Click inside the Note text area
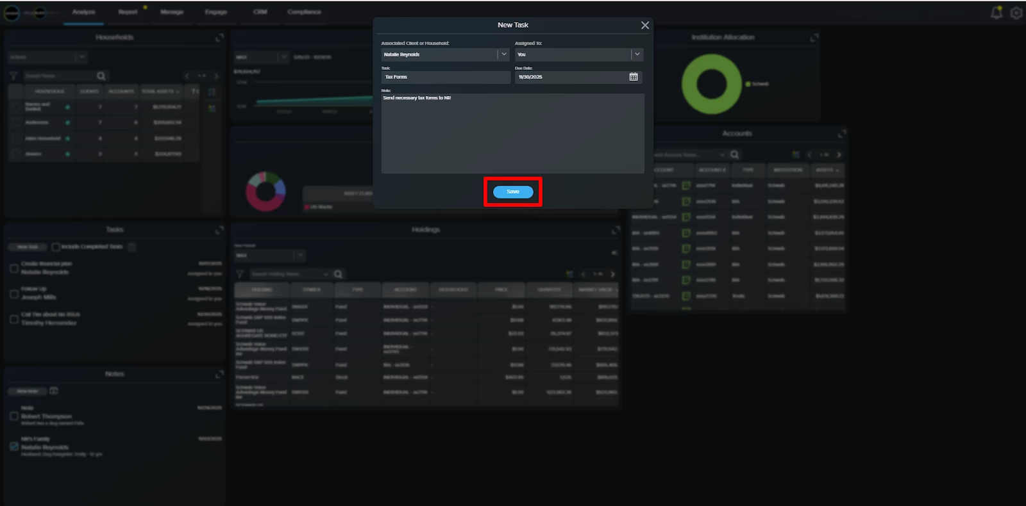The image size is (1026, 506). (x=513, y=133)
